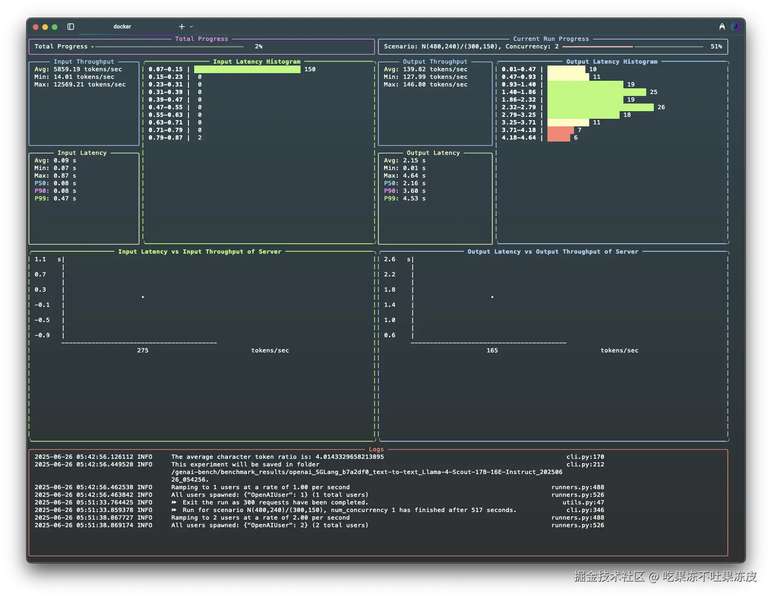Minimize window with yellow button

tap(45, 27)
